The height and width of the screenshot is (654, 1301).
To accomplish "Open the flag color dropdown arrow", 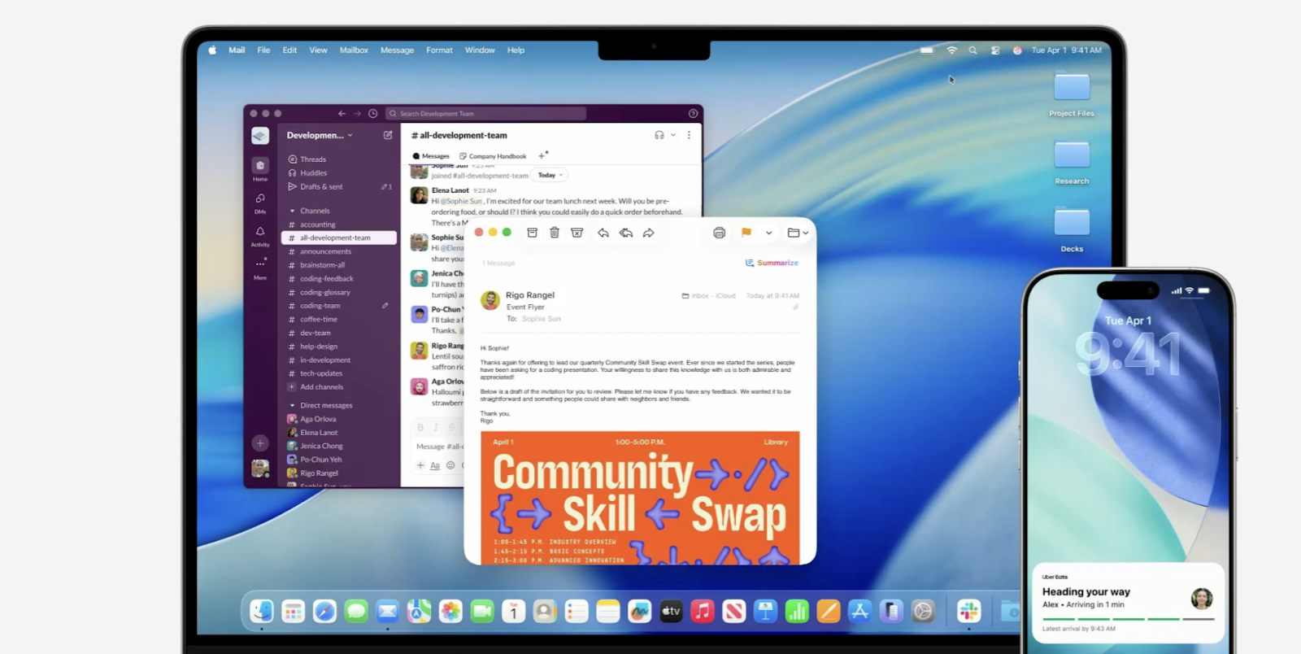I will coord(768,233).
